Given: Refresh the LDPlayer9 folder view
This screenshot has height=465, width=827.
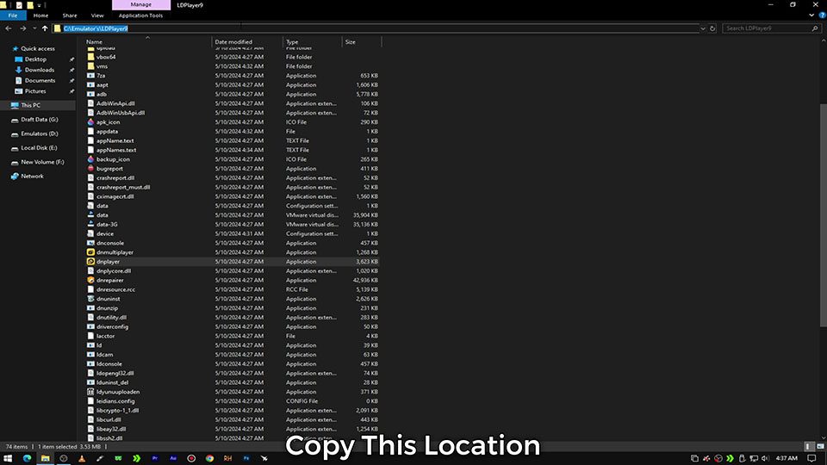Looking at the screenshot, I should (x=712, y=28).
